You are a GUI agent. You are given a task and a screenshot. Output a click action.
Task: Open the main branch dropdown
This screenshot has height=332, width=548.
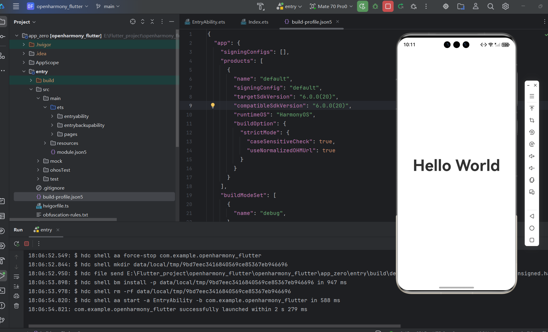108,6
